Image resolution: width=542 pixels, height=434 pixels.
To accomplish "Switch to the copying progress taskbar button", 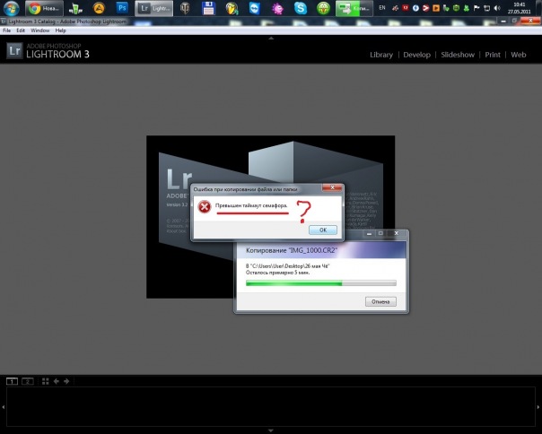I will [x=354, y=8].
